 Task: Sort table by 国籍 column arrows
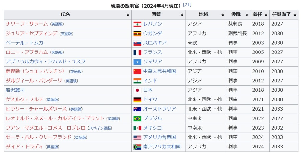pyautogui.click(x=182, y=15)
